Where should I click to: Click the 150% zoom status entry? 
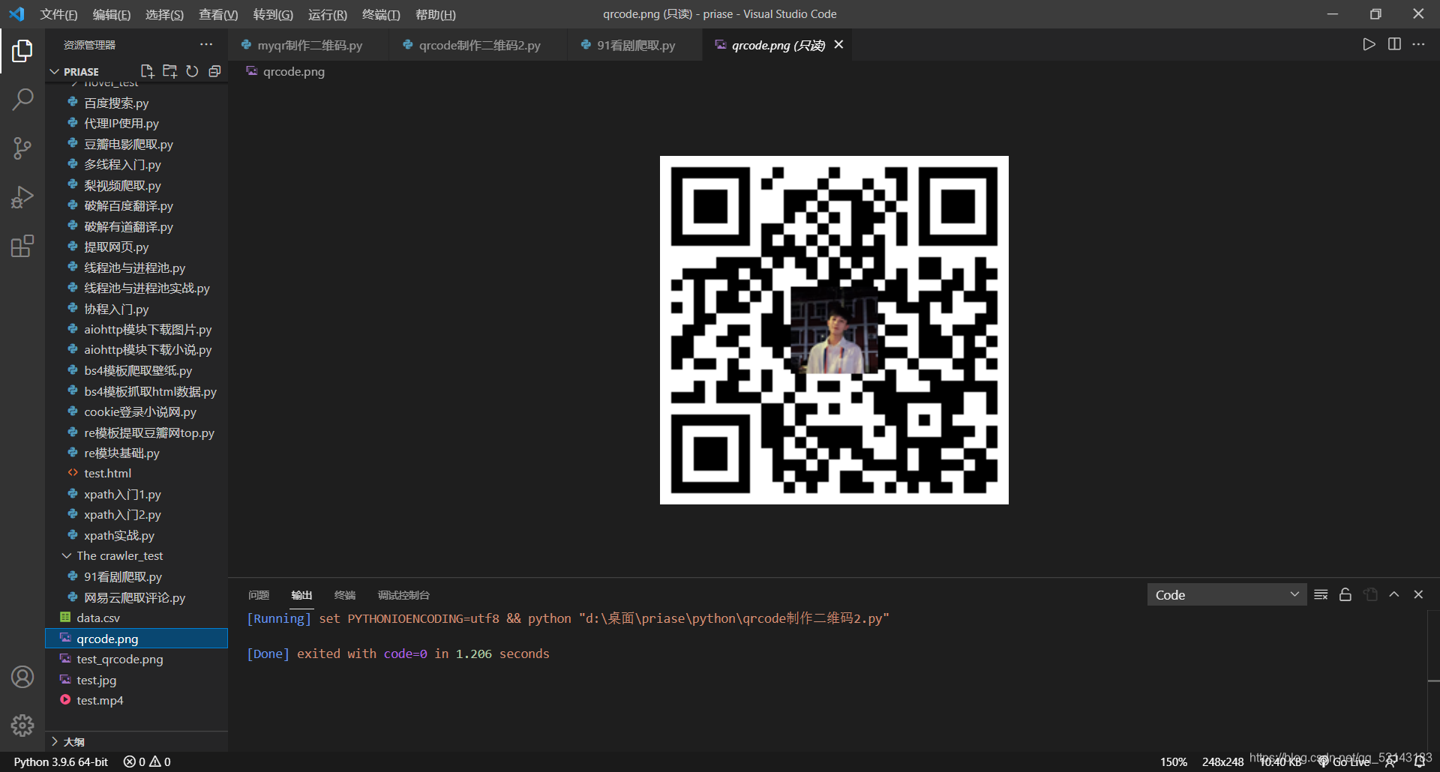point(1174,762)
